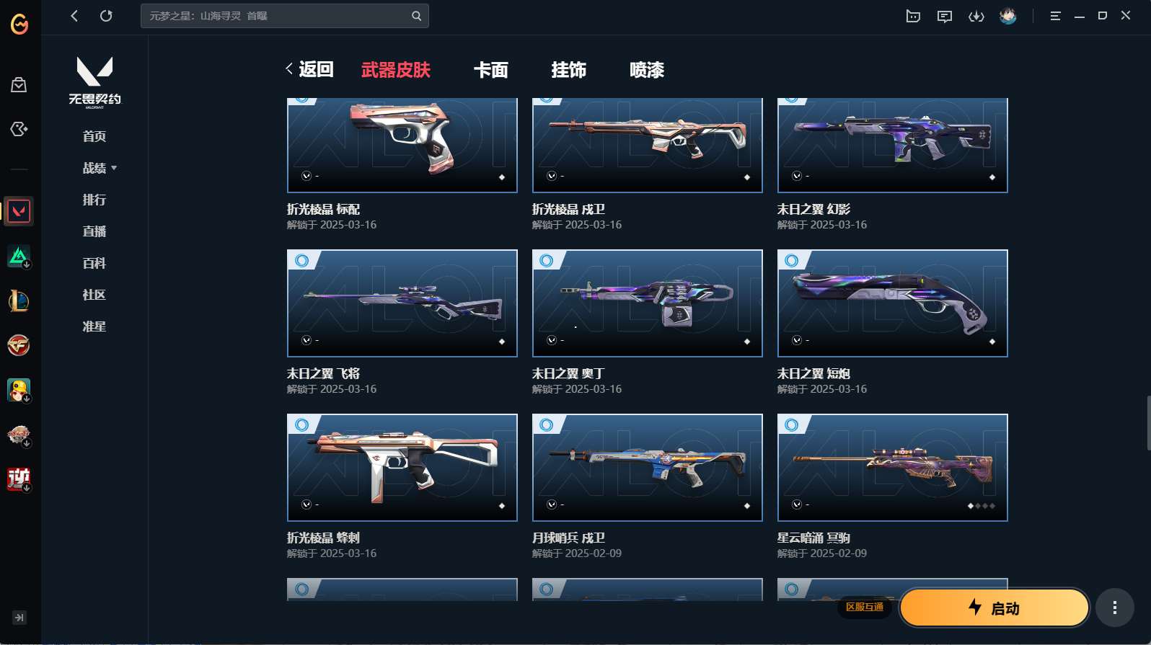The image size is (1151, 645).
Task: Expand the sidebar with bottom arrow icon
Action: [19, 618]
